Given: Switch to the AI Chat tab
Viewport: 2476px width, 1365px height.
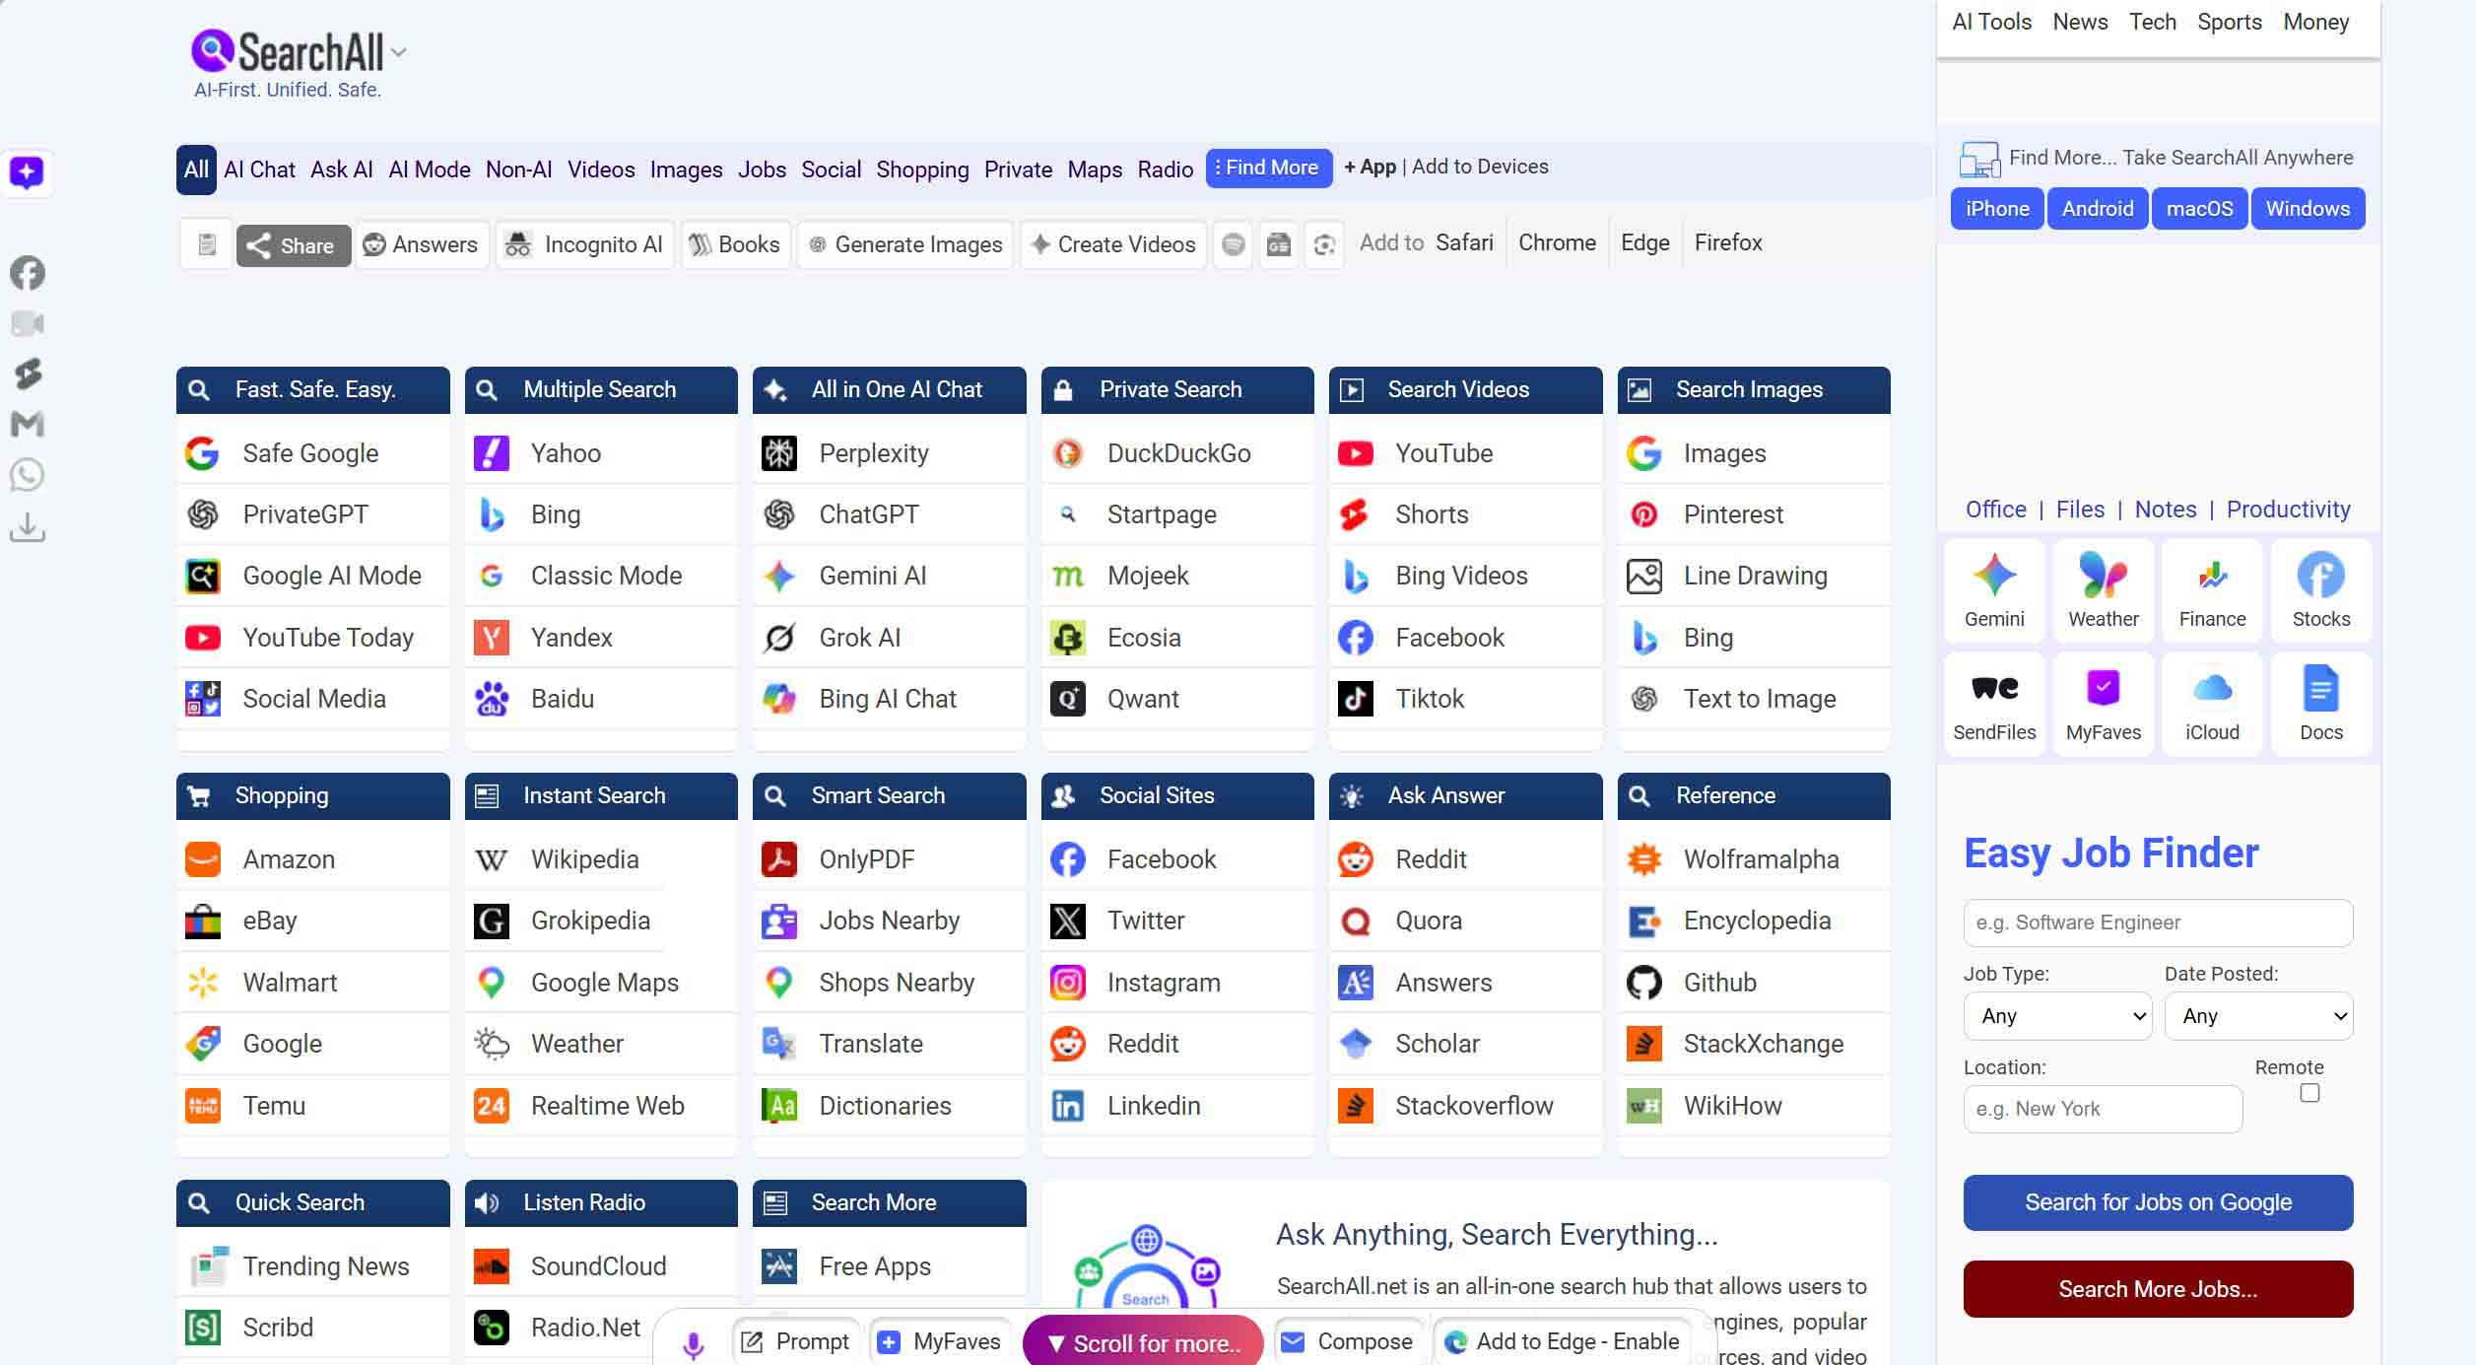Looking at the screenshot, I should (x=259, y=170).
